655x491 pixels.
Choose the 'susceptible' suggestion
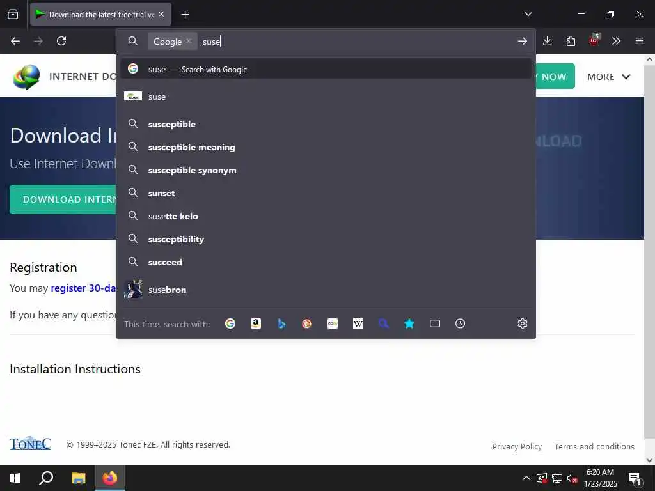click(326, 124)
